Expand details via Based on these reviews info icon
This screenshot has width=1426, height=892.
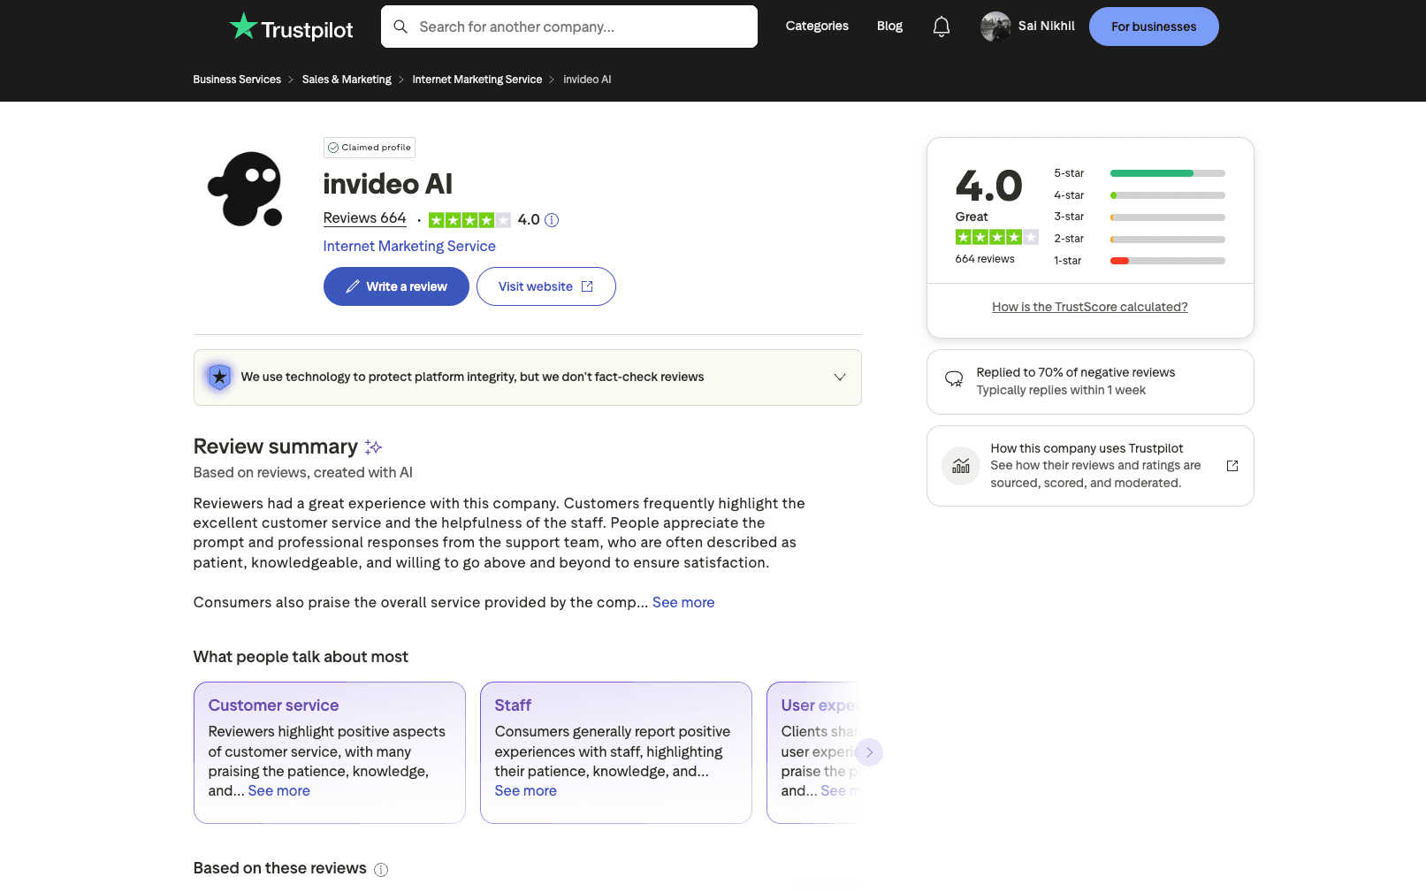pyautogui.click(x=381, y=869)
